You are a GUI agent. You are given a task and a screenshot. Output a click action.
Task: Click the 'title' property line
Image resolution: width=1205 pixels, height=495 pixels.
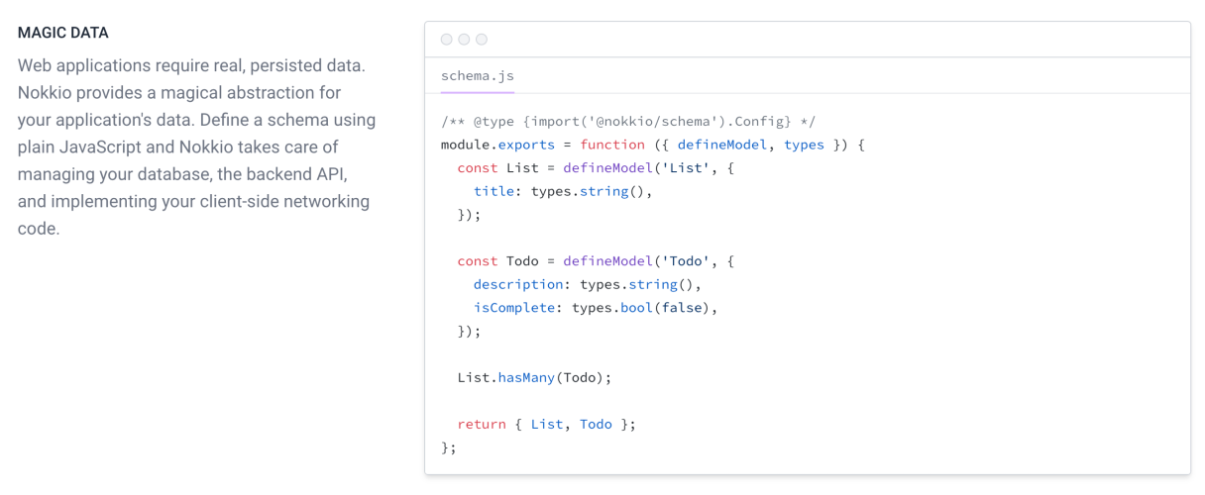563,191
